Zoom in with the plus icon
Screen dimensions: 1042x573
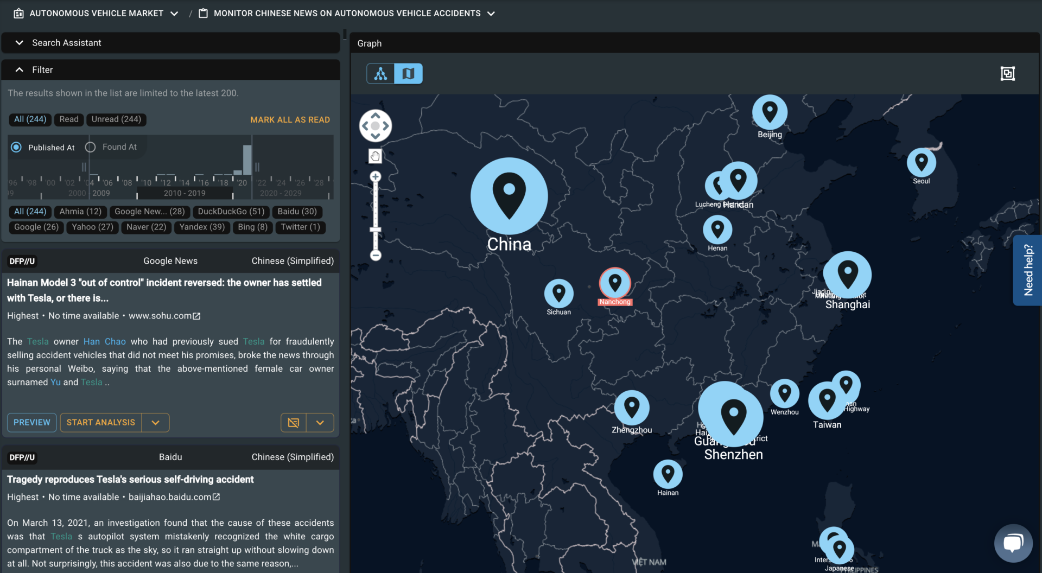[x=376, y=177]
